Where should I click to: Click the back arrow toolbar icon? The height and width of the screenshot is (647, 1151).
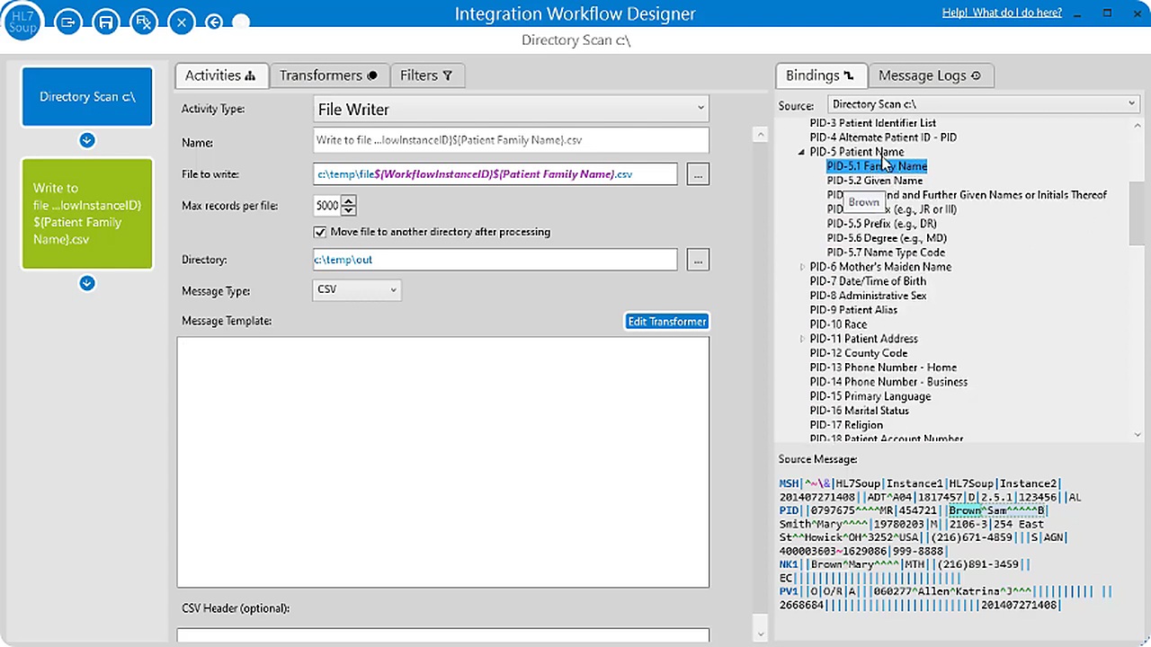pos(214,22)
